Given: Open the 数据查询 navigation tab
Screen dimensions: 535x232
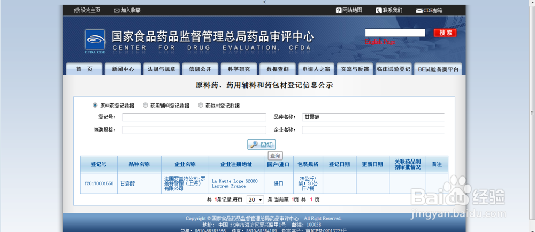Looking at the screenshot, I should click(277, 69).
